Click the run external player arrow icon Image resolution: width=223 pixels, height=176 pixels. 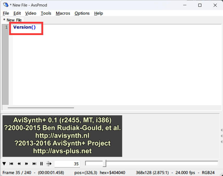coord(49,164)
